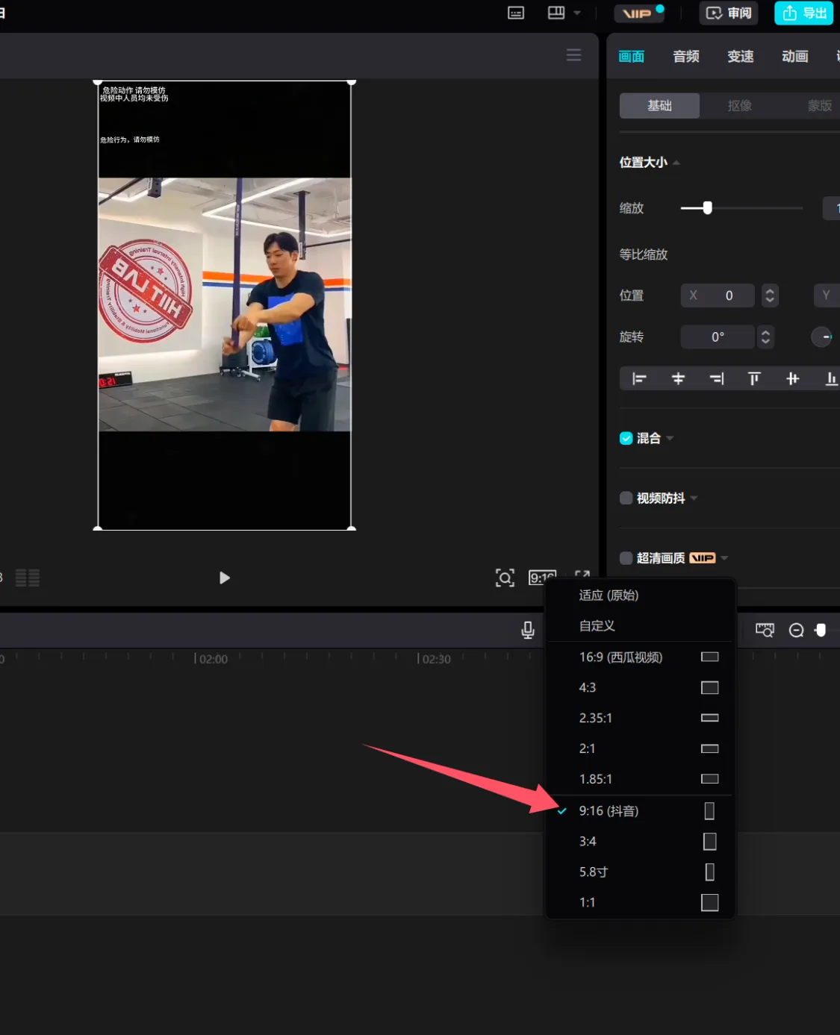
Task: Expand the 视频防抖 section arrow
Action: 694,498
